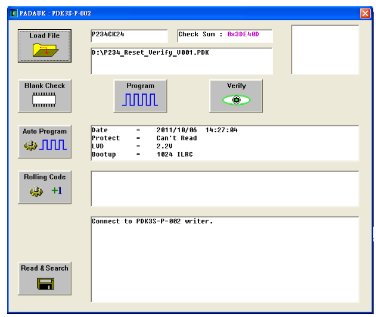Close the PADAUK PDK3S-P-002 window

(x=365, y=13)
